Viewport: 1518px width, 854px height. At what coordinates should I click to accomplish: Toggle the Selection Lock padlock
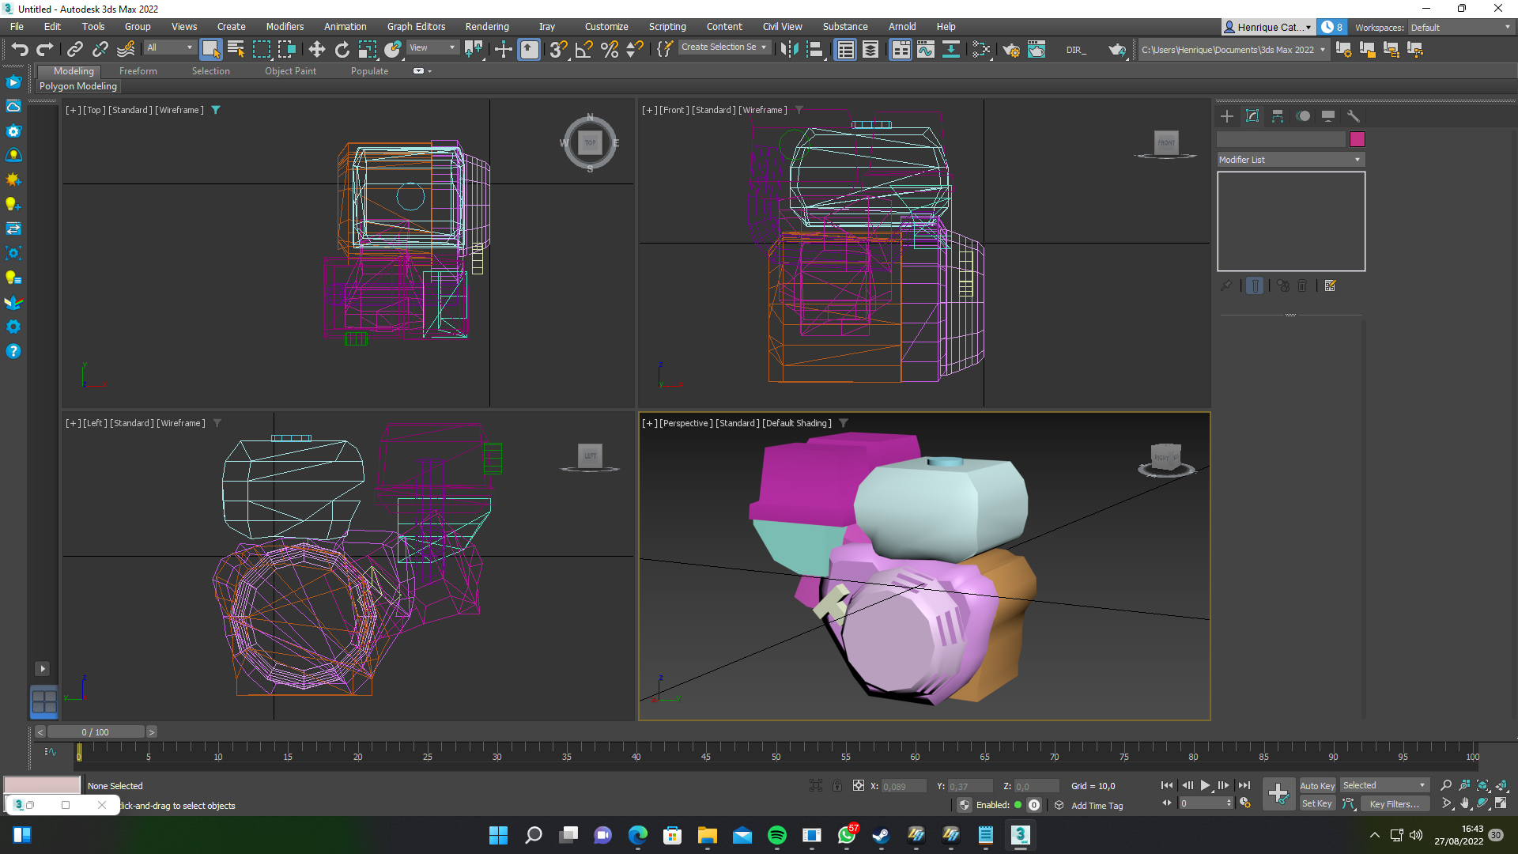tap(836, 785)
